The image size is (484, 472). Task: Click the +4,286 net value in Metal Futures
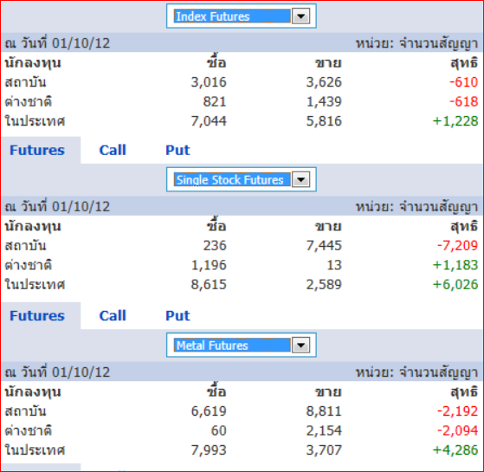(x=455, y=450)
